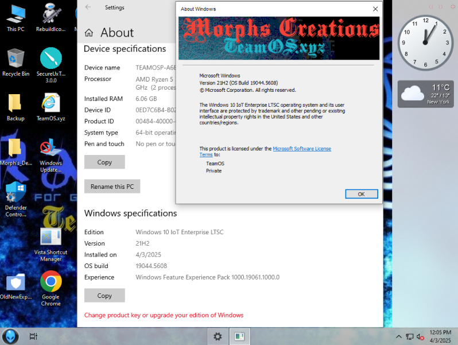458x345 pixels.
Task: Click the alien Start button
Action: (x=10, y=336)
